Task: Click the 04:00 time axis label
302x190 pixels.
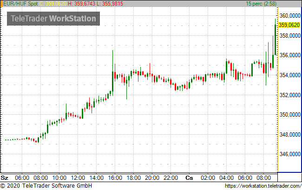Action: pos(227,177)
